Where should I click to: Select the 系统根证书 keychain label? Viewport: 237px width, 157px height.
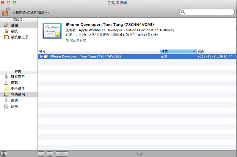pyautogui.click(x=20, y=37)
